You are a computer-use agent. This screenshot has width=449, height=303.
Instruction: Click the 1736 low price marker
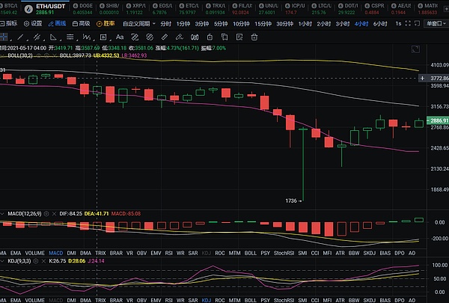coord(293,201)
